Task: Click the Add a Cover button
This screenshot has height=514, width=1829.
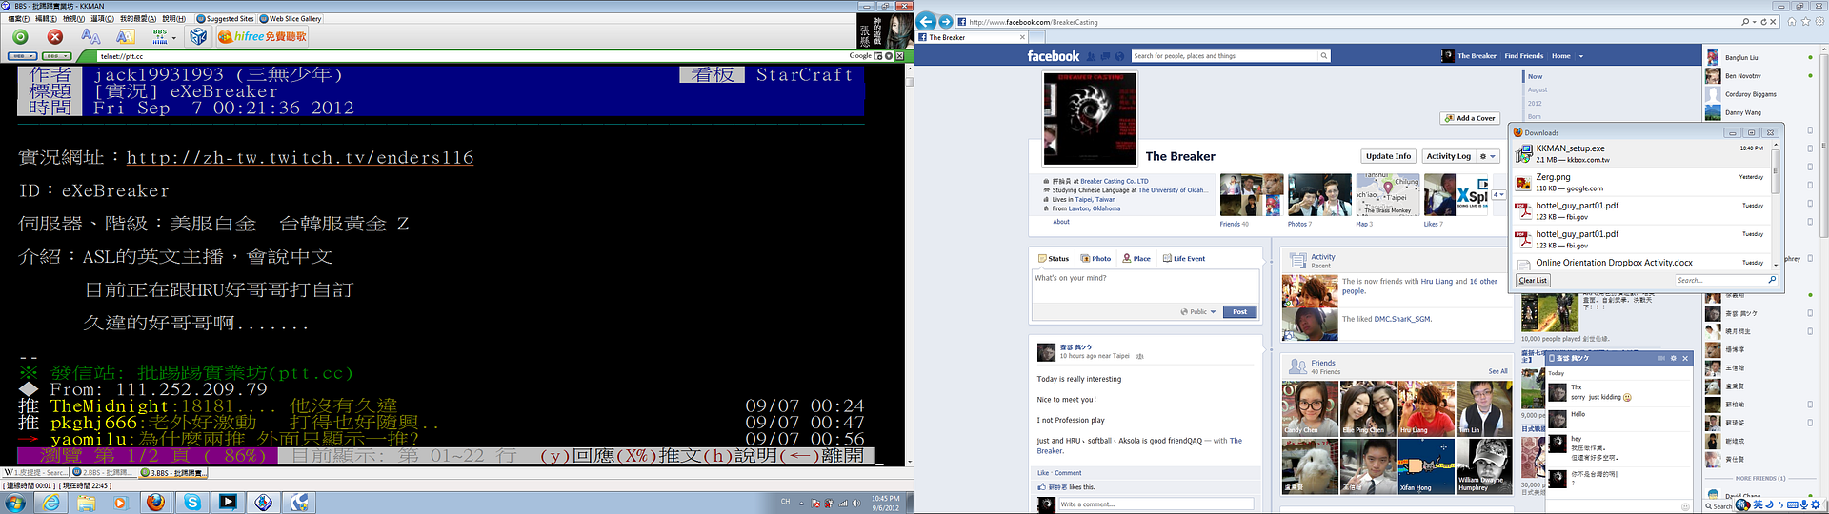Action: pos(1470,118)
